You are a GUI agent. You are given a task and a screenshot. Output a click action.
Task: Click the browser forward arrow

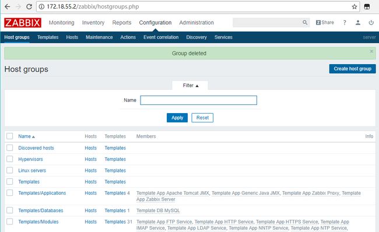point(19,6)
